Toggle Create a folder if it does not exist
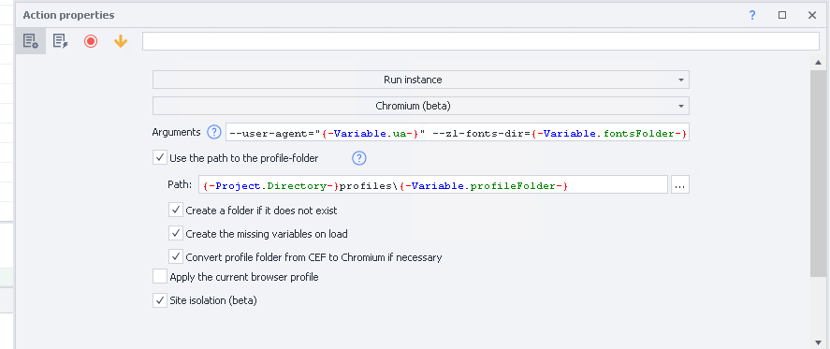830x349 pixels. (x=176, y=211)
